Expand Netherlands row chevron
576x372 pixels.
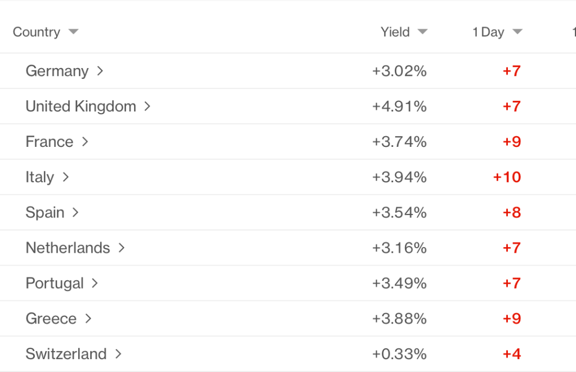(x=122, y=248)
